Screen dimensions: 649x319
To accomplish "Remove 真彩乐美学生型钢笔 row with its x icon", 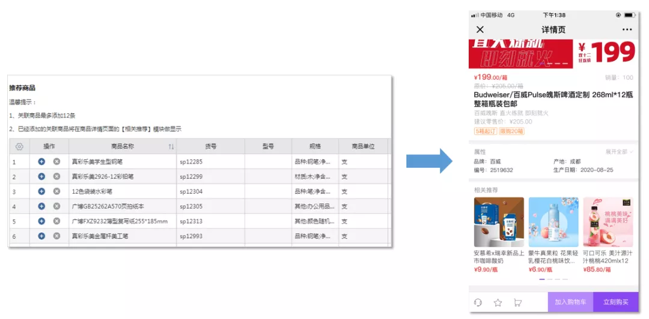I will [56, 161].
